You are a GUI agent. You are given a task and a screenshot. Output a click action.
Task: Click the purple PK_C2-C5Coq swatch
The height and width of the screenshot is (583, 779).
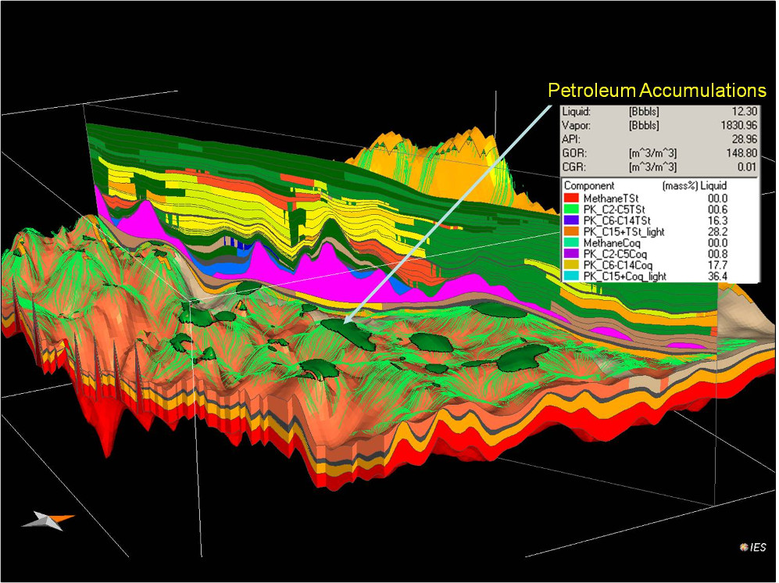(571, 254)
